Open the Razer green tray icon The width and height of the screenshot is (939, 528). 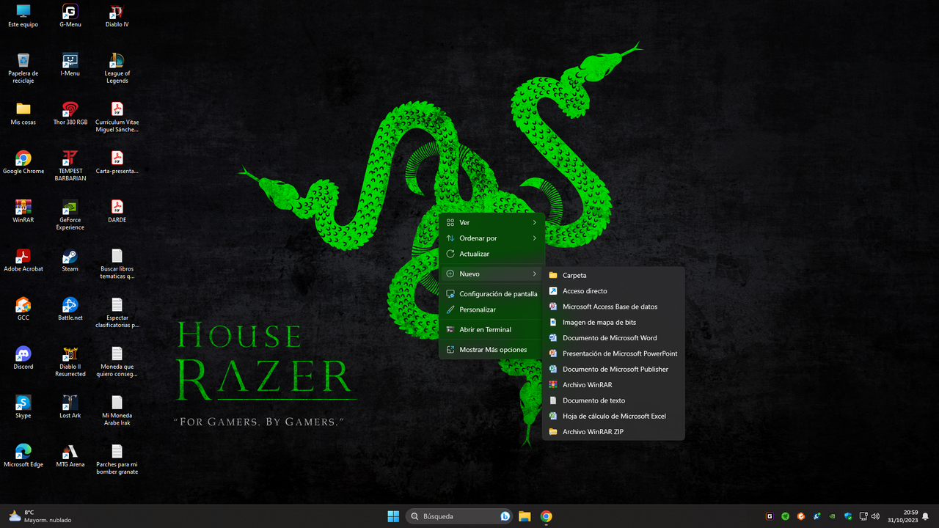[785, 516]
